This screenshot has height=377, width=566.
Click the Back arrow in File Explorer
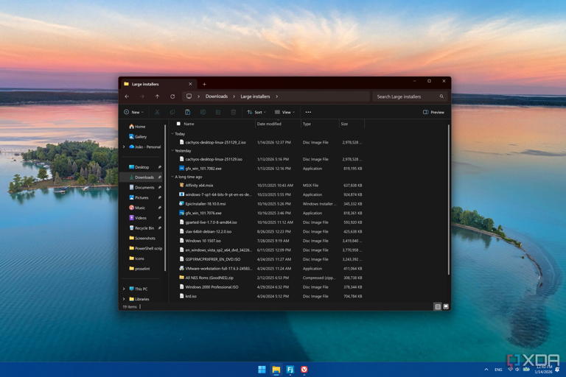click(127, 96)
